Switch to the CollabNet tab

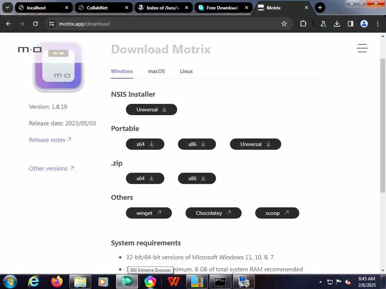[104, 8]
